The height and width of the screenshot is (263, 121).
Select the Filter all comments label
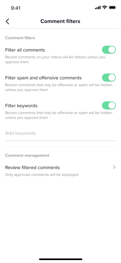click(x=25, y=50)
